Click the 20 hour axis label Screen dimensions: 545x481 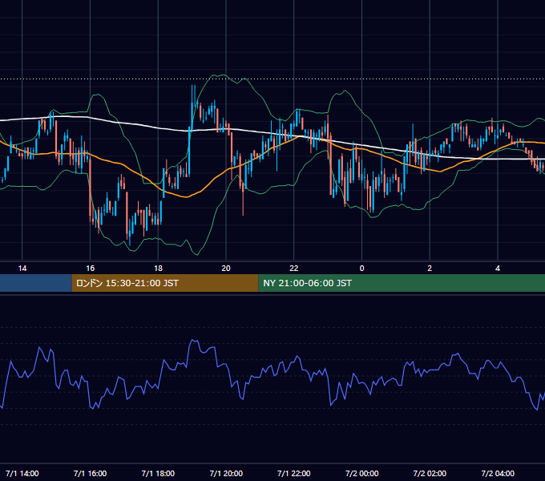tap(226, 269)
